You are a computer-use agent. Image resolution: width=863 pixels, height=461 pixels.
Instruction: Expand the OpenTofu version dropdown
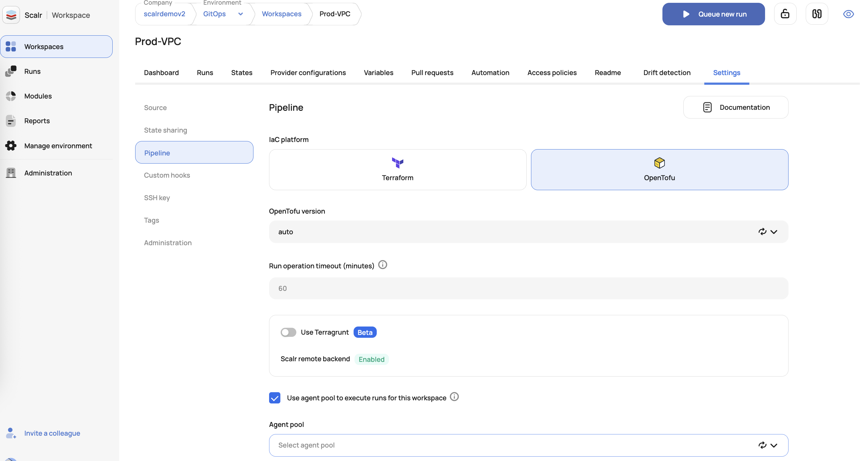774,232
